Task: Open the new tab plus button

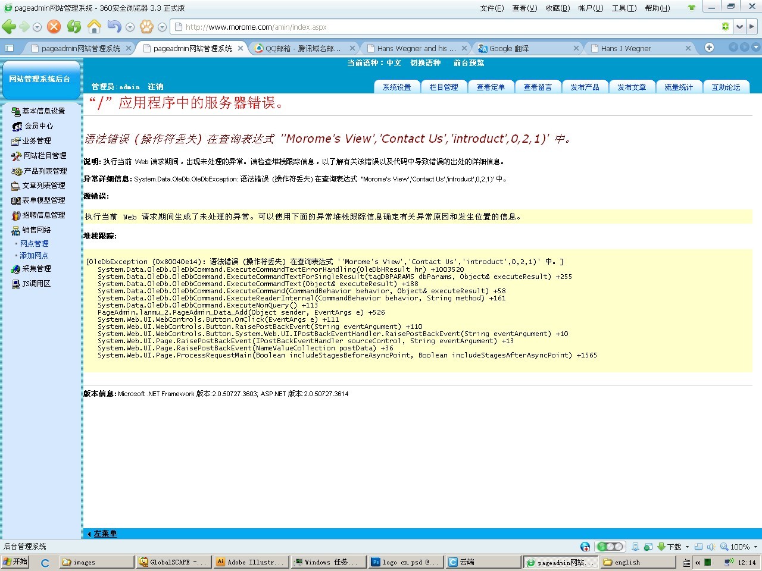Action: 709,48
